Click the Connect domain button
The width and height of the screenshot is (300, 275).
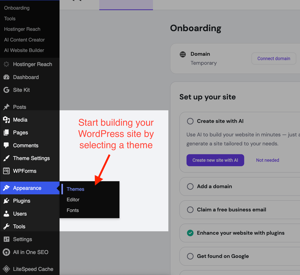tap(274, 58)
